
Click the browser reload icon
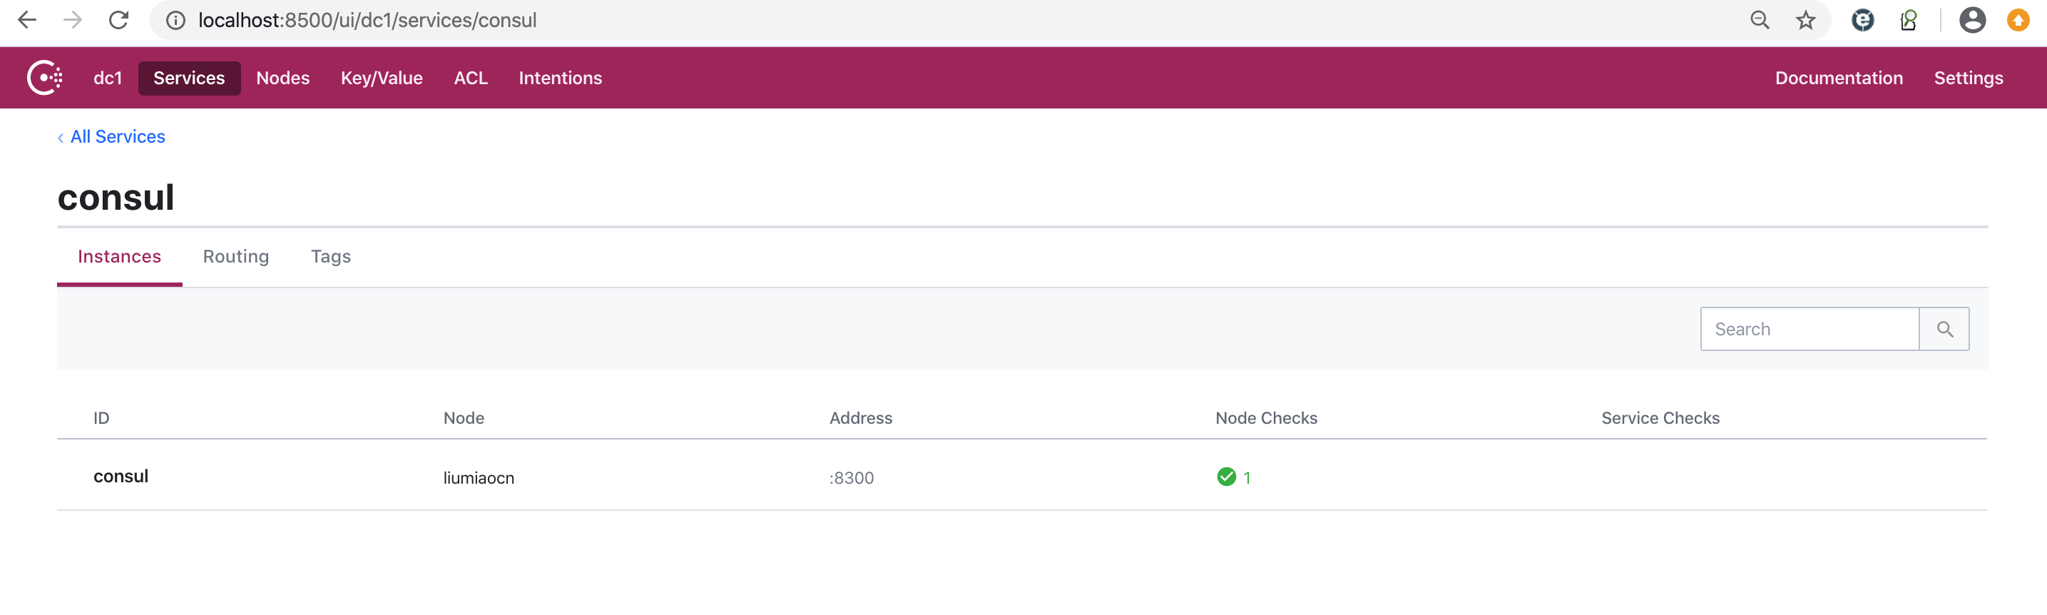[x=118, y=20]
